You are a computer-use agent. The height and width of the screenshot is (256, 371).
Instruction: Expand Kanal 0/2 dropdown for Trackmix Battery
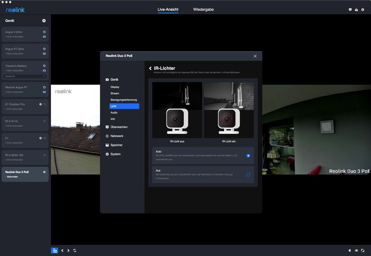coord(44,76)
